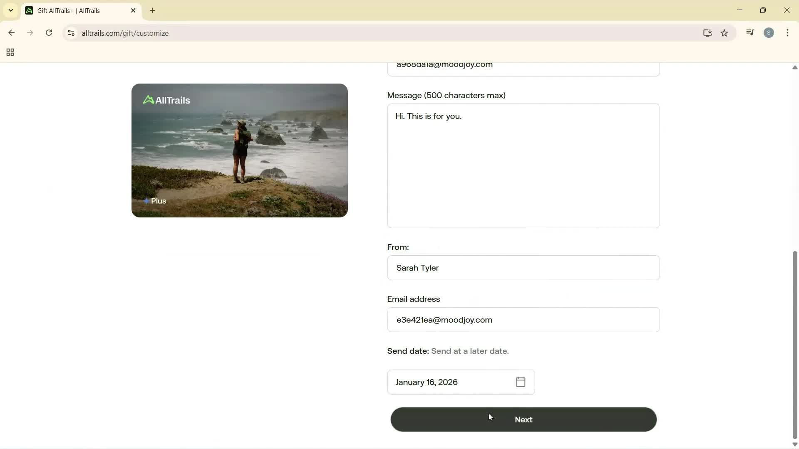
Task: Open a new browser tab
Action: click(x=152, y=10)
